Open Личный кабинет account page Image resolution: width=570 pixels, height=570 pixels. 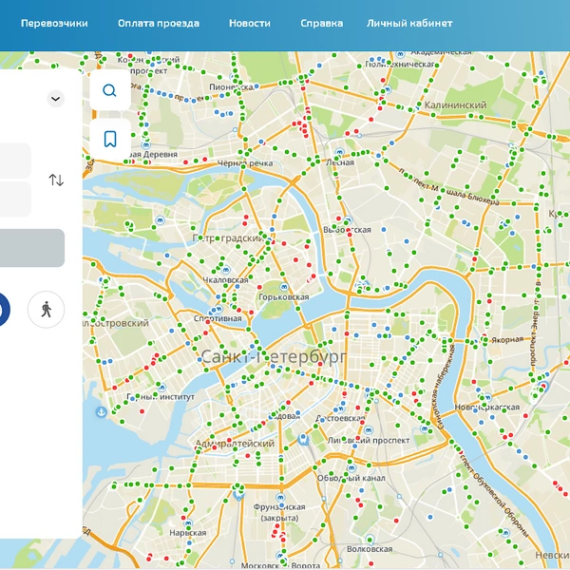click(x=409, y=23)
